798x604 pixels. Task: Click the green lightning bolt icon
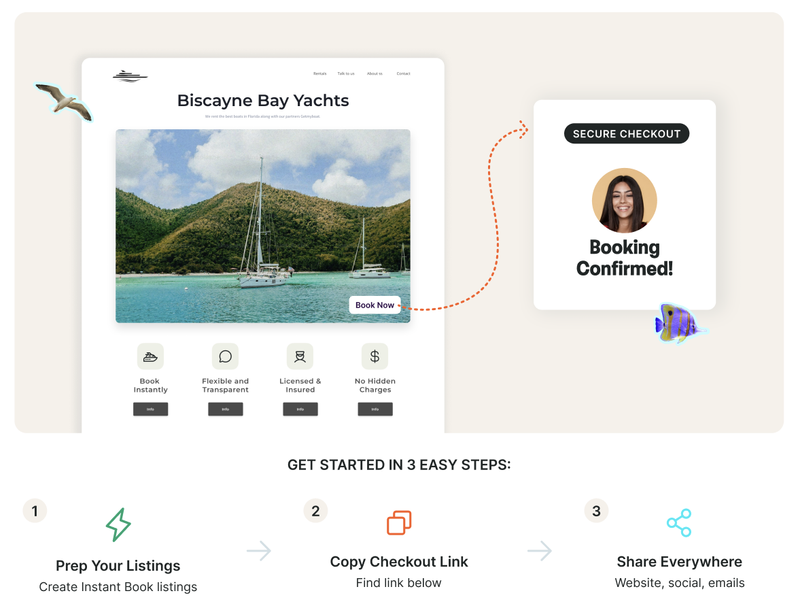[x=118, y=524]
